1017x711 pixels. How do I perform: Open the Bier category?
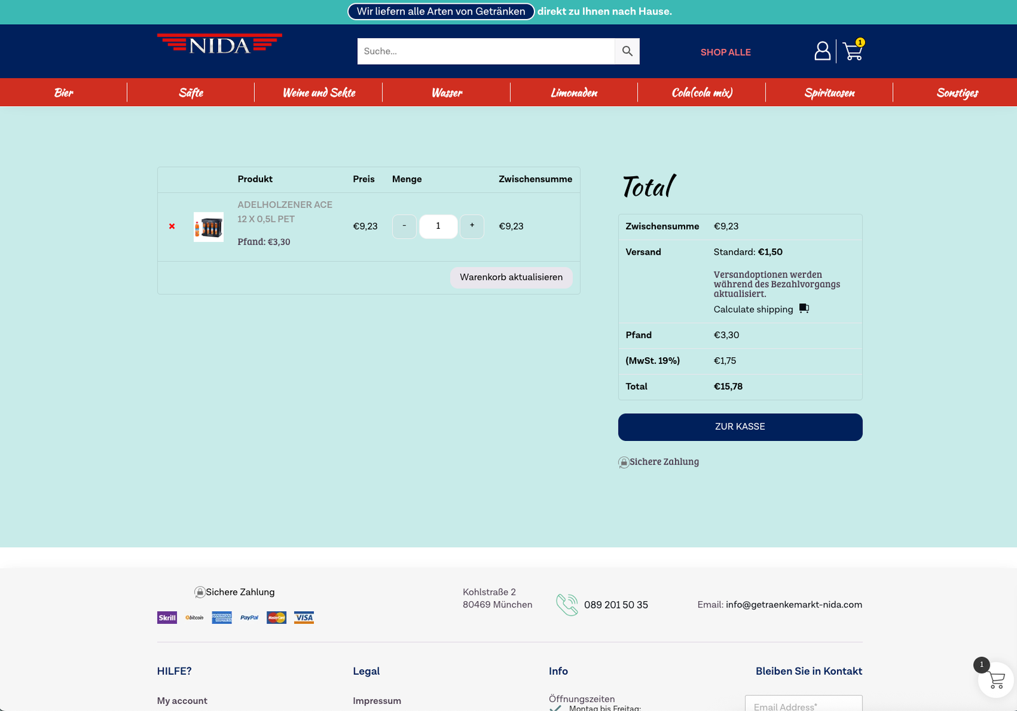point(64,93)
